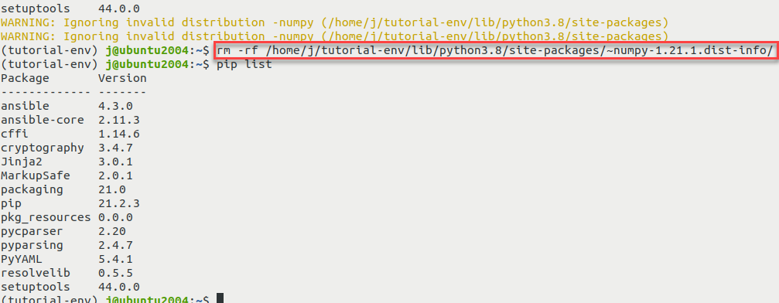Click the pip list command
The image size is (779, 303).
(x=244, y=65)
